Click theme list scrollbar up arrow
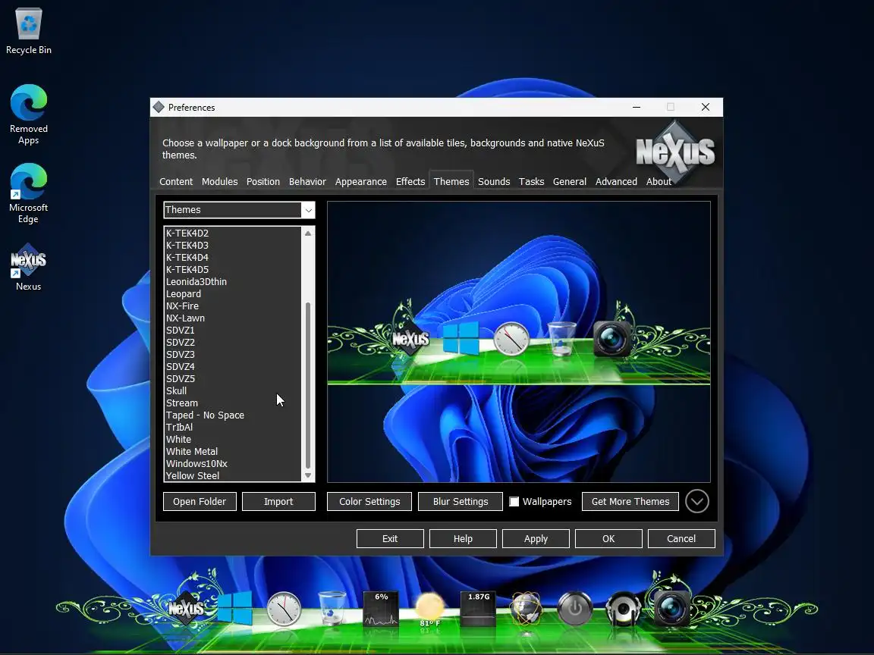The width and height of the screenshot is (874, 655). click(308, 233)
